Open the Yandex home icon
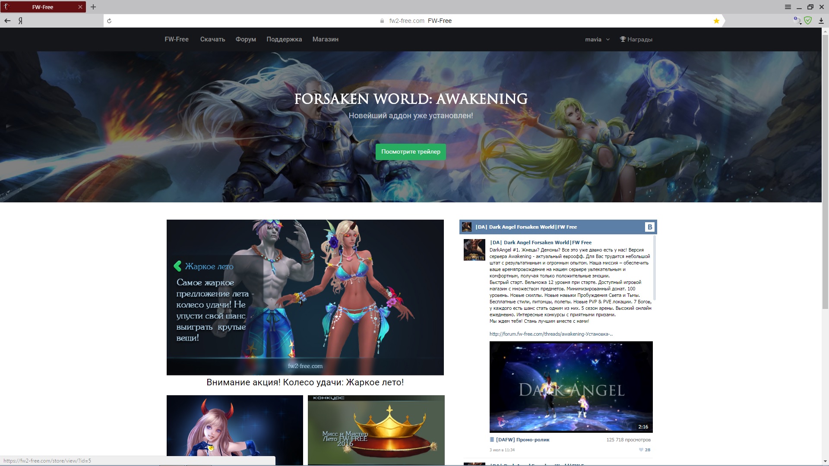This screenshot has width=829, height=466. (20, 21)
